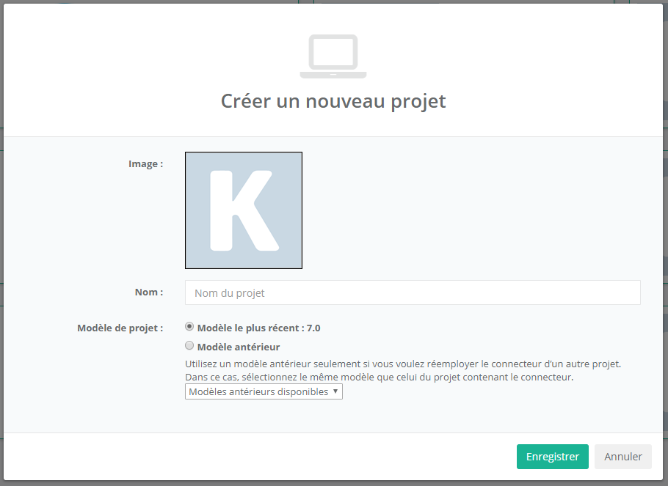Select the "Modèle le plus récent" radio button
The image size is (668, 486).
click(189, 327)
